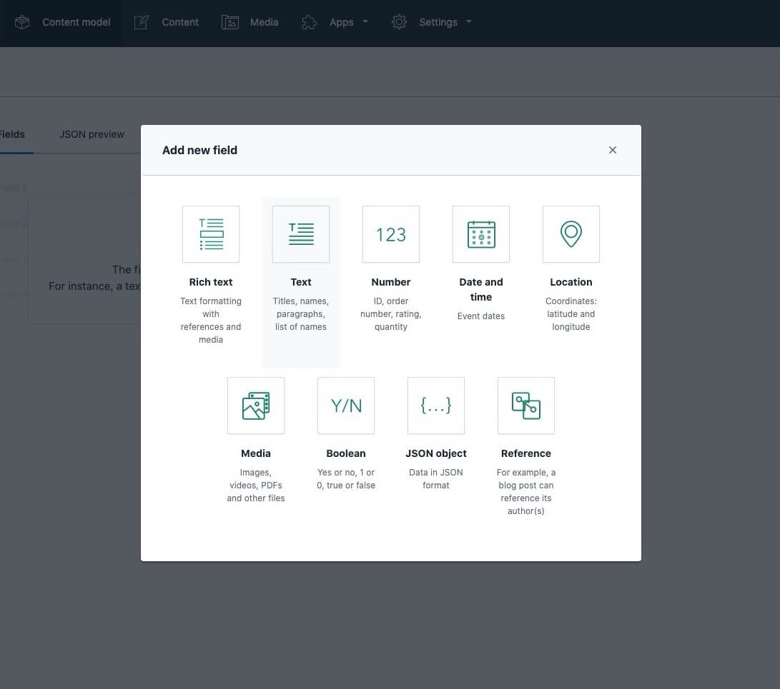
Task: Click the Apps puzzle piece icon
Action: (309, 22)
